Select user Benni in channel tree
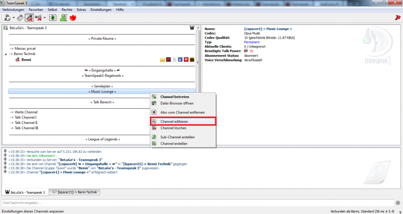 coord(26,60)
